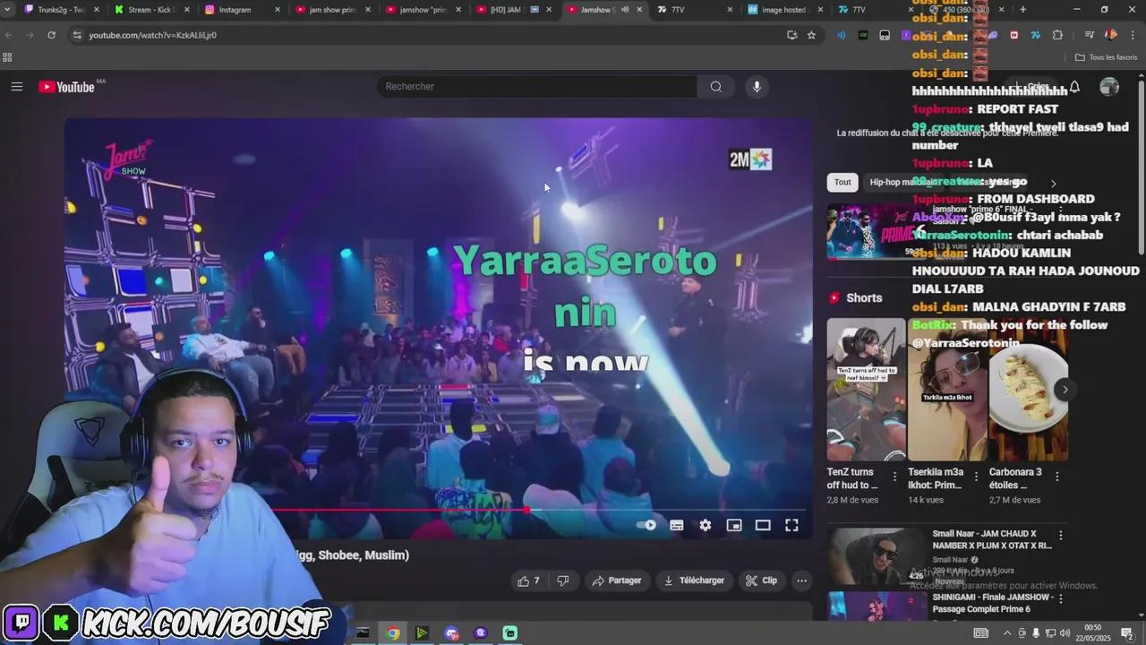Reload the current page
This screenshot has width=1146, height=645.
51,35
